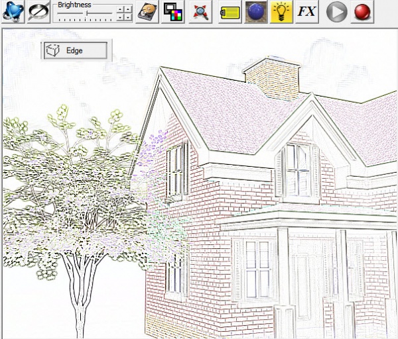Viewport: 398px width, 339px height.
Task: Click the Edge style button
Action: (x=74, y=50)
